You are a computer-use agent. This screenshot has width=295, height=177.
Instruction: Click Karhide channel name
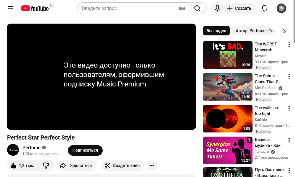pyautogui.click(x=261, y=120)
